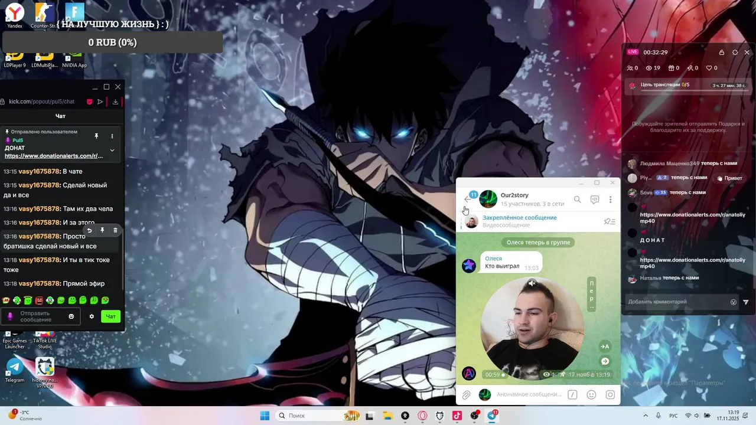Delete the hovered Kick chat message
756x425 pixels.
(115, 230)
